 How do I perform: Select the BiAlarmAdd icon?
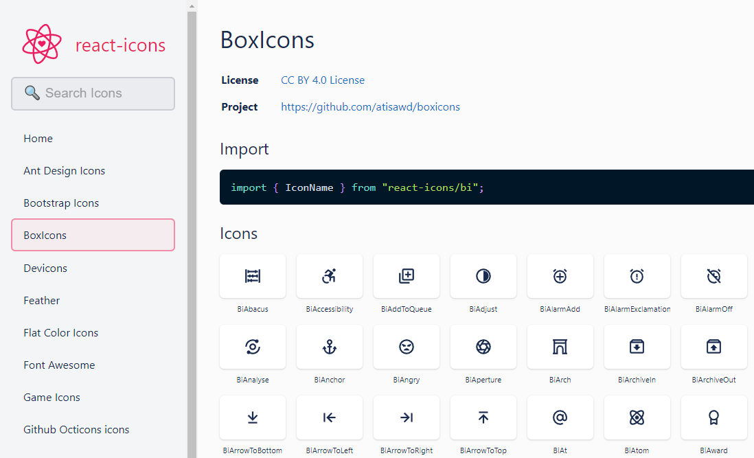[x=560, y=276]
